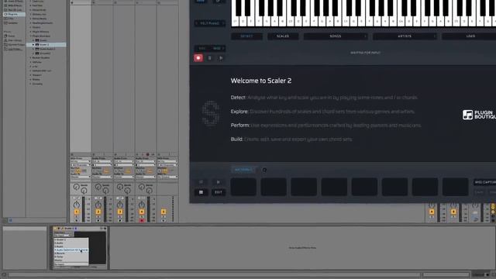This screenshot has height=279, width=496.
Task: Open the Plugin Boutique logo link
Action: pos(479,115)
